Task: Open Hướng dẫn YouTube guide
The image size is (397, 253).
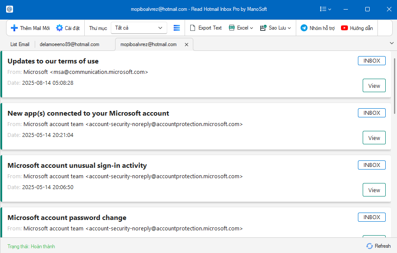Action: tap(357, 28)
